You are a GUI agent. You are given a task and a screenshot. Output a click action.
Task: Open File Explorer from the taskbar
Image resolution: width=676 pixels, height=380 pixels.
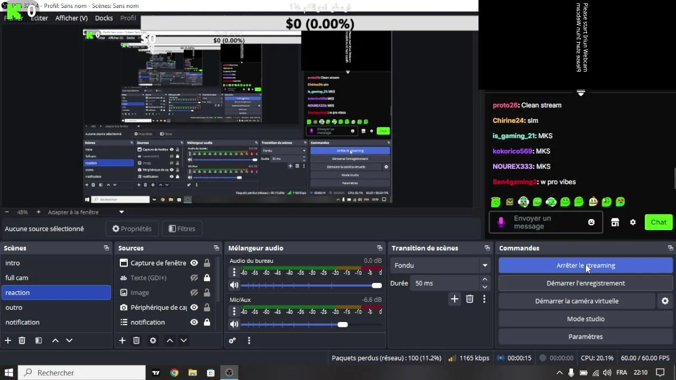pos(192,373)
